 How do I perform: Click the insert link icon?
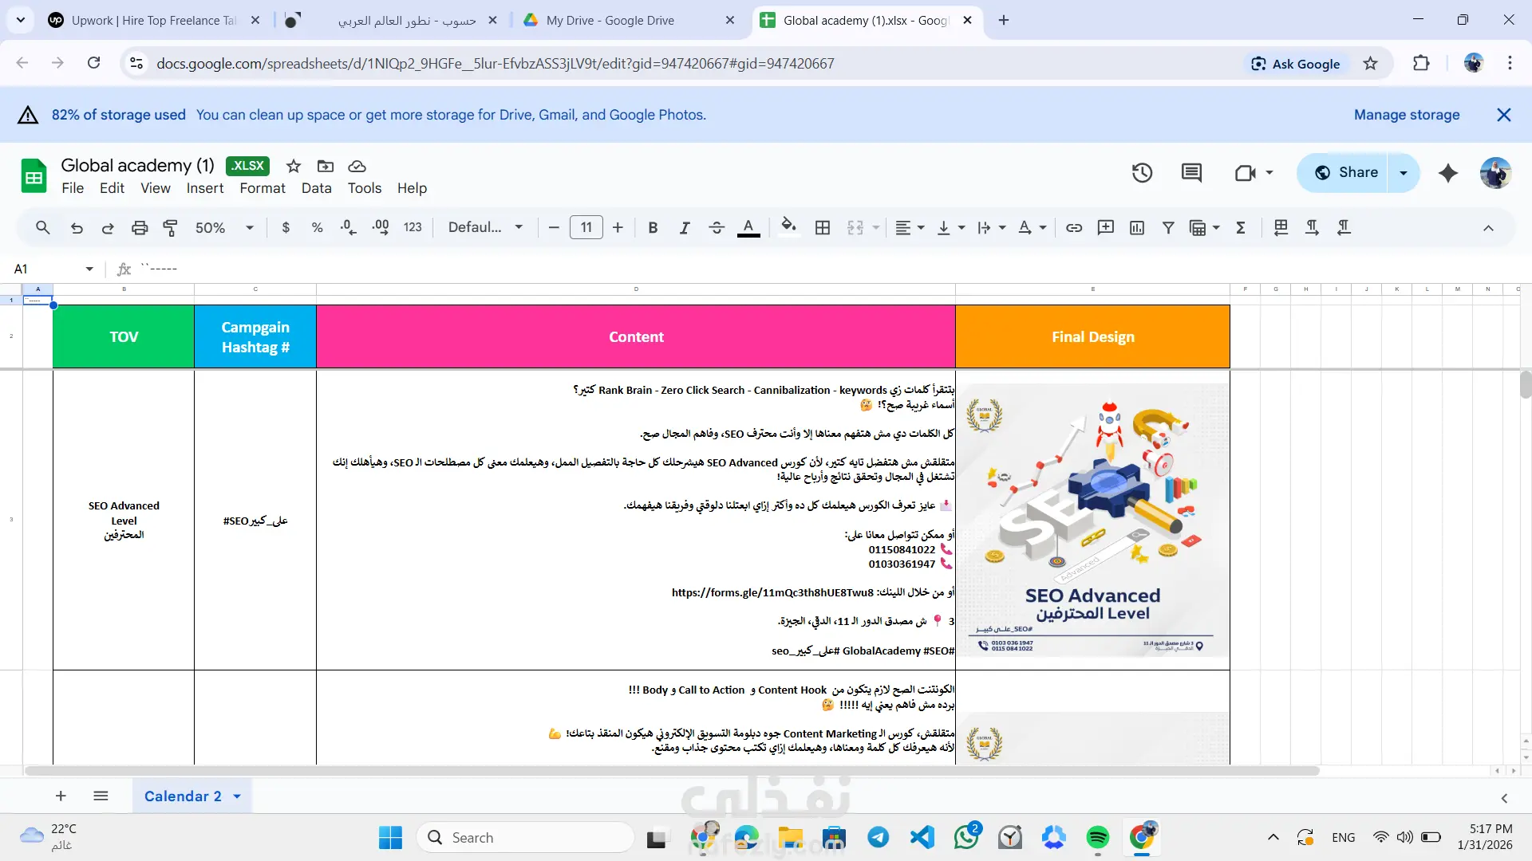pos(1074,228)
